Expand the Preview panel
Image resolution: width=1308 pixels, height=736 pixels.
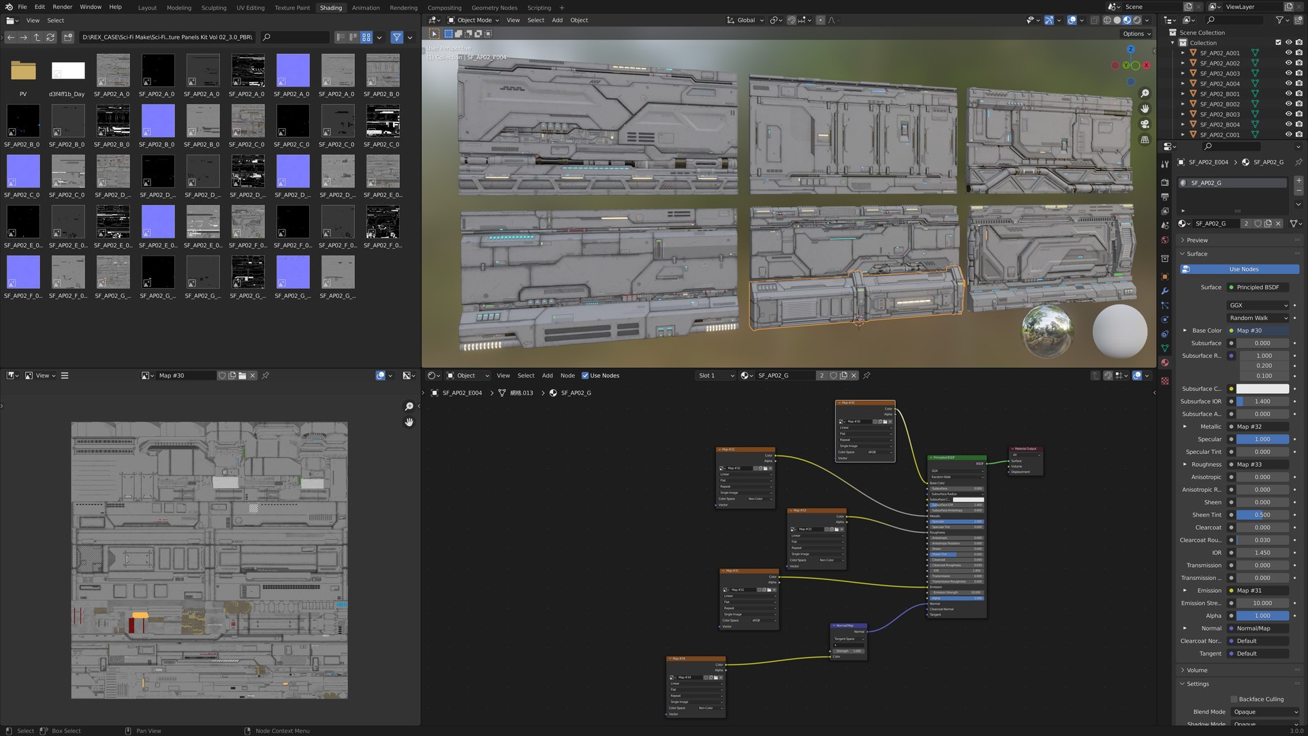(1197, 240)
